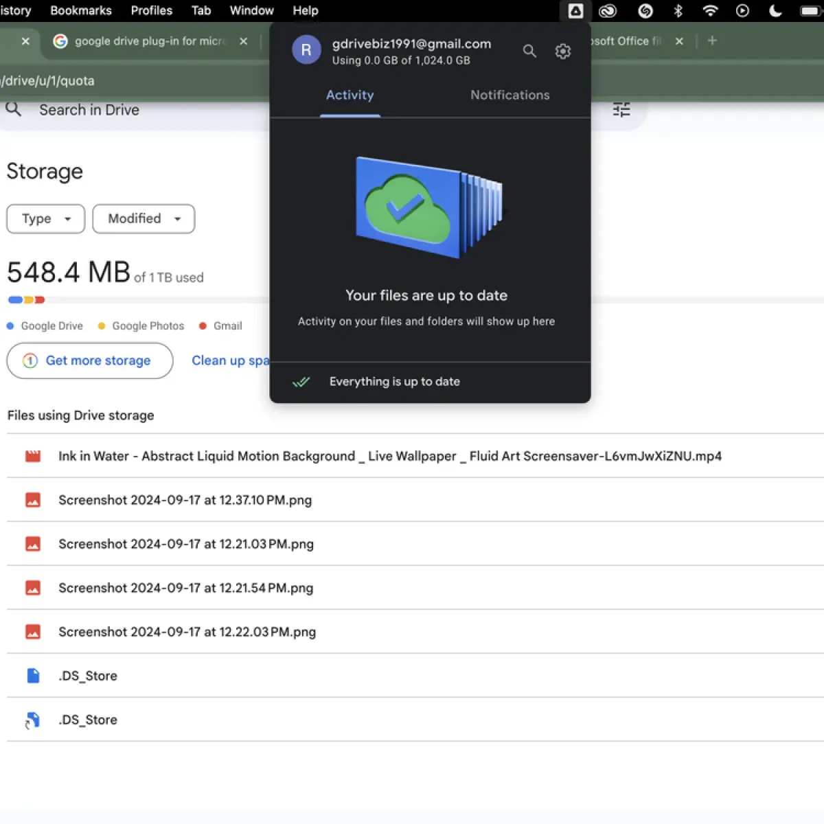The width and height of the screenshot is (824, 824).
Task: Open a new browser tab with plus
Action: 712,41
